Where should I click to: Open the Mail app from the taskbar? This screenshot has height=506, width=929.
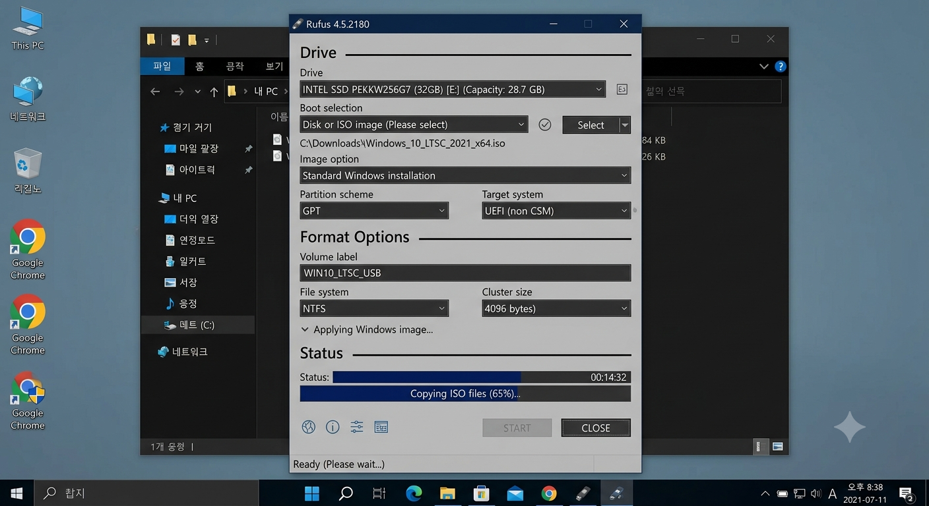[x=515, y=493]
